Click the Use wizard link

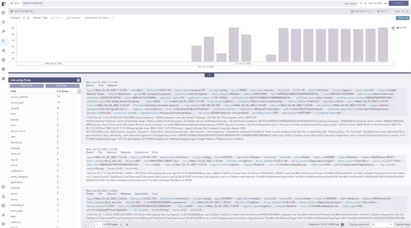351,3
